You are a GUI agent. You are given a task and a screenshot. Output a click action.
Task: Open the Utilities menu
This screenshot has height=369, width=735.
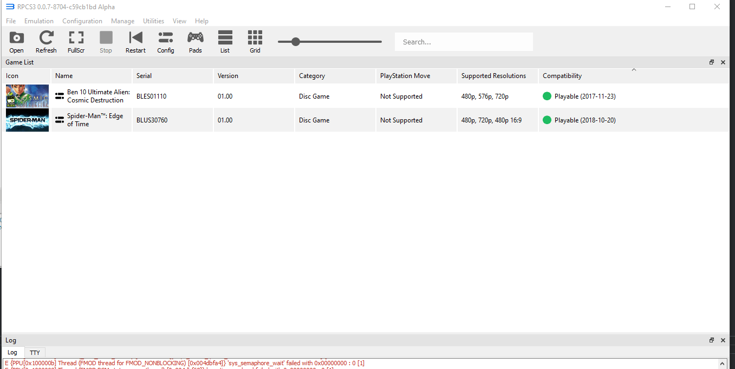153,21
